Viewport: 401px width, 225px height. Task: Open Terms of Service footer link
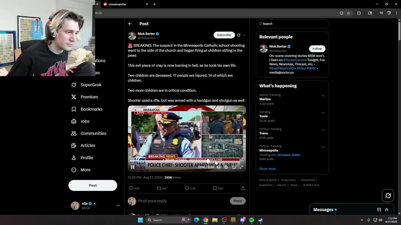click(268, 180)
